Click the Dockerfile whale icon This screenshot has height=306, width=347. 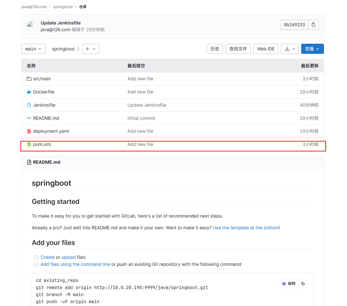[x=29, y=92]
